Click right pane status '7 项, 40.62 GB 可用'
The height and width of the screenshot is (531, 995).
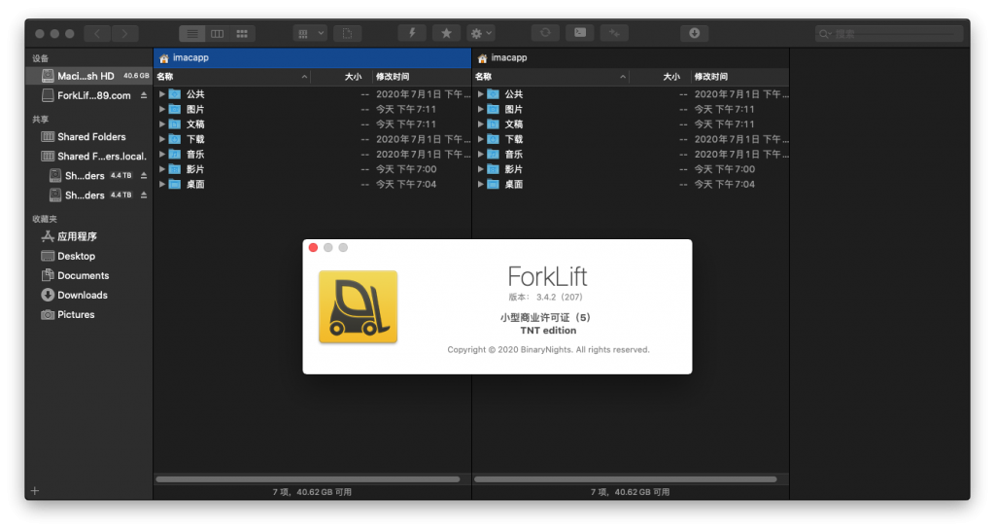[x=630, y=492]
